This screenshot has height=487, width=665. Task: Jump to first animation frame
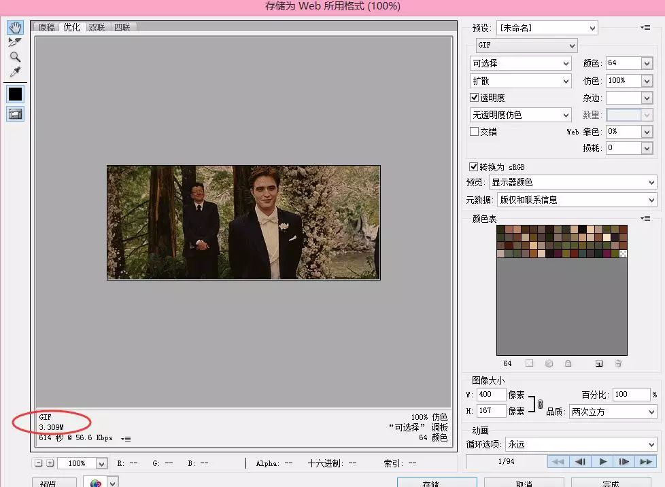click(558, 462)
